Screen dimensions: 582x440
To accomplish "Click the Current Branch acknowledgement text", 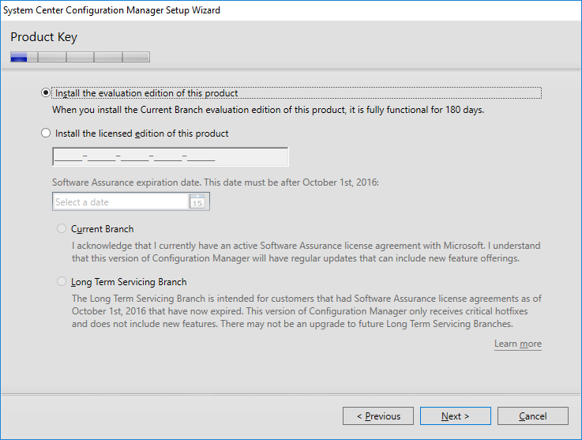I will 306,252.
